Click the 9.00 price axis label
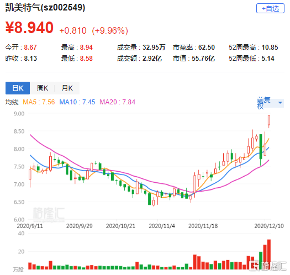 19,114
